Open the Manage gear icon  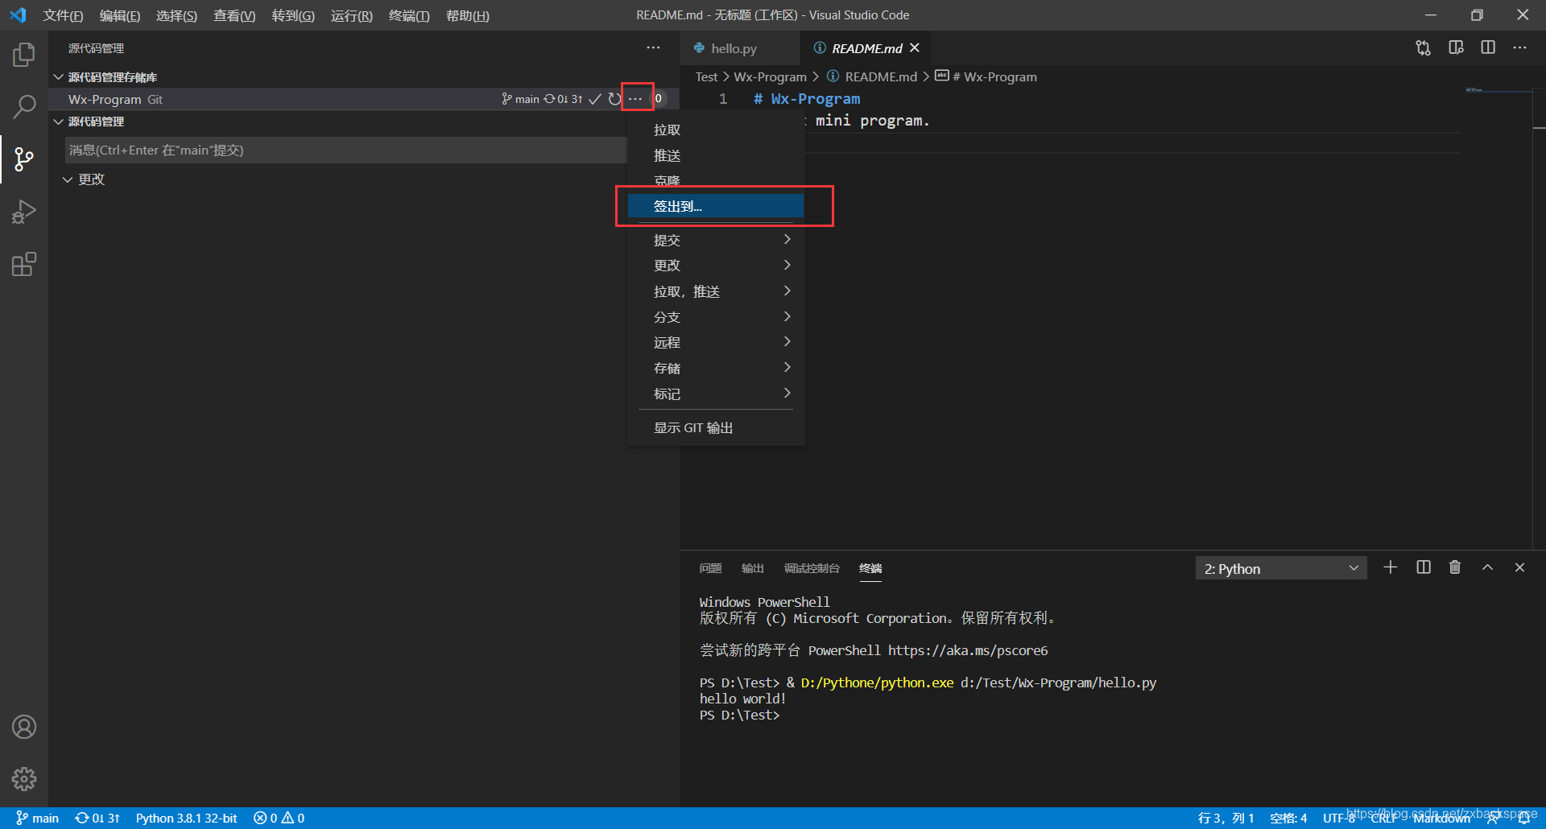click(24, 778)
